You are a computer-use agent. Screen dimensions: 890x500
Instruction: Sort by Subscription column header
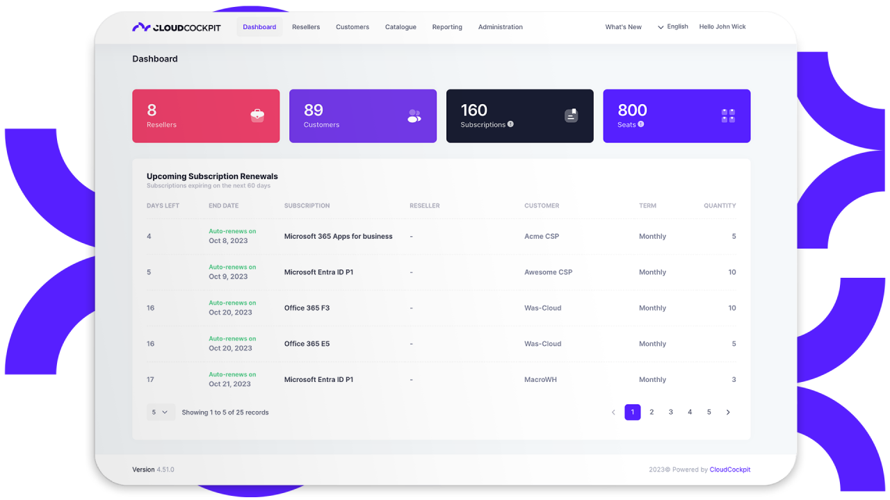(307, 206)
